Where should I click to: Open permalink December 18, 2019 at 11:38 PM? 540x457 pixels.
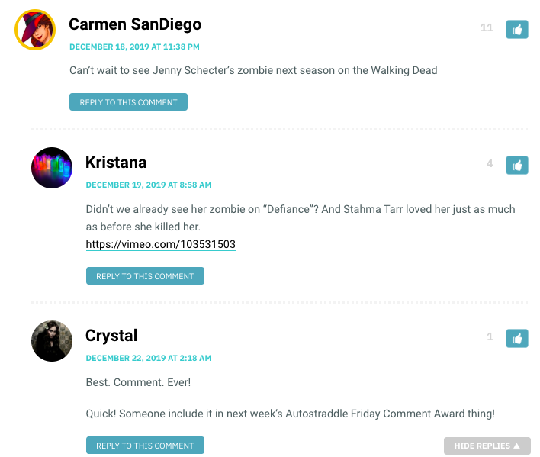(135, 47)
